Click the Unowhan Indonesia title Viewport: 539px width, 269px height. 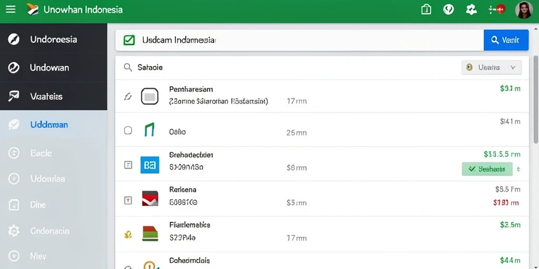pos(83,9)
